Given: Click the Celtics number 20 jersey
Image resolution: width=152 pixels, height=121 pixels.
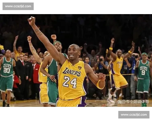Looking at the screenshot, I should click(x=7, y=69).
